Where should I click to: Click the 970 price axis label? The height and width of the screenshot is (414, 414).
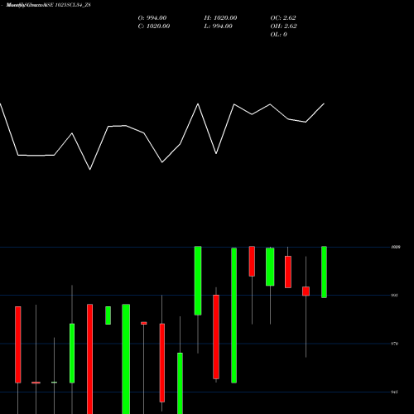click(395, 344)
